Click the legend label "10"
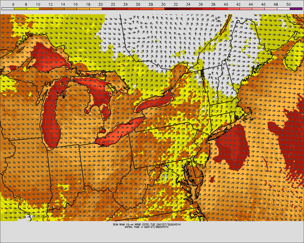Viewport: 304px width, 243px height. click(x=38, y=4)
